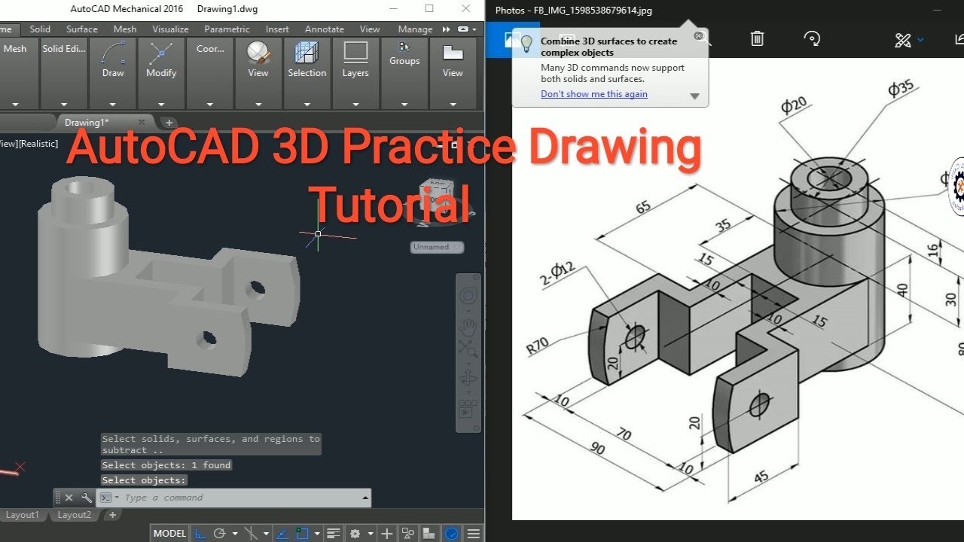The height and width of the screenshot is (542, 964).
Task: Toggle 2D Object Snap on the status bar
Action: (303, 534)
